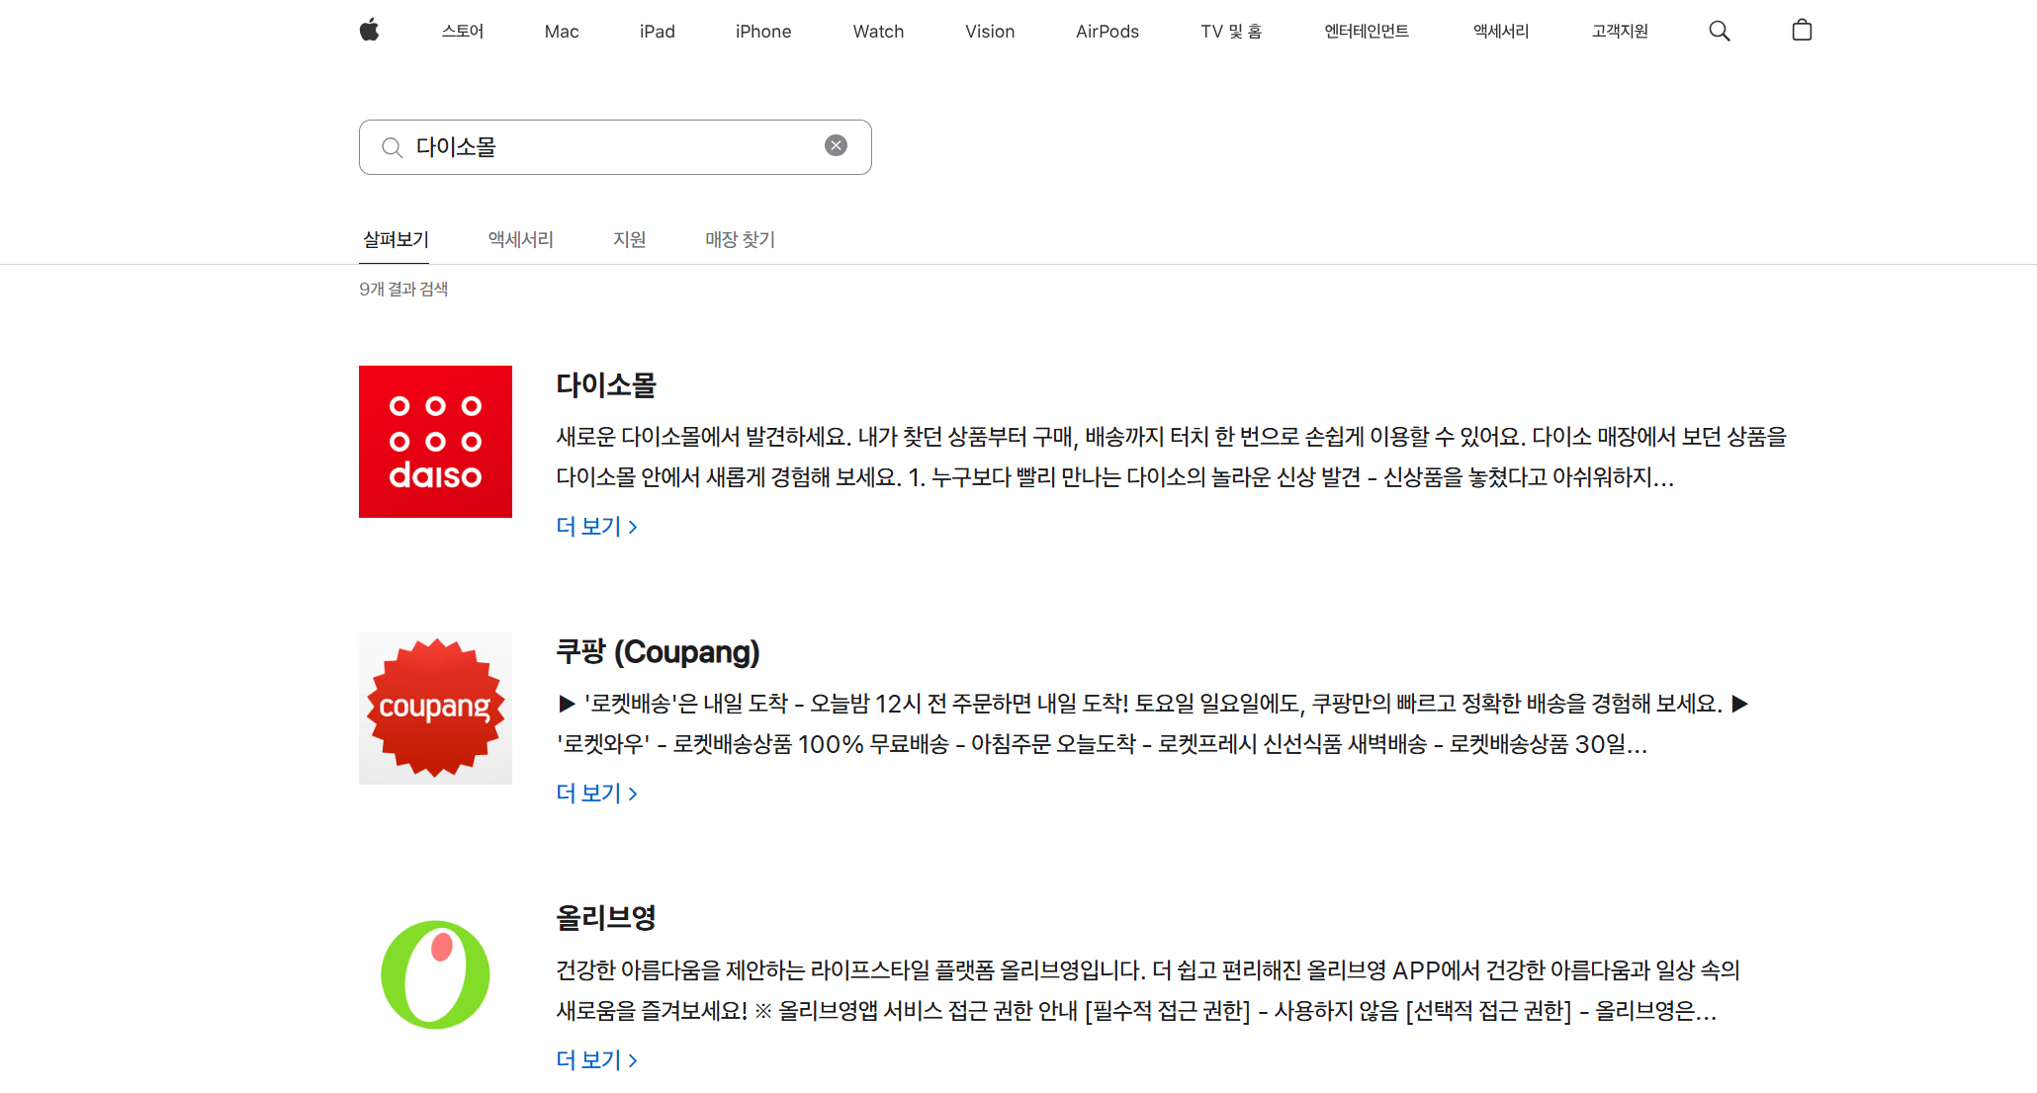Image resolution: width=2037 pixels, height=1093 pixels.
Task: Open the 고객지원 menu item
Action: [1619, 32]
